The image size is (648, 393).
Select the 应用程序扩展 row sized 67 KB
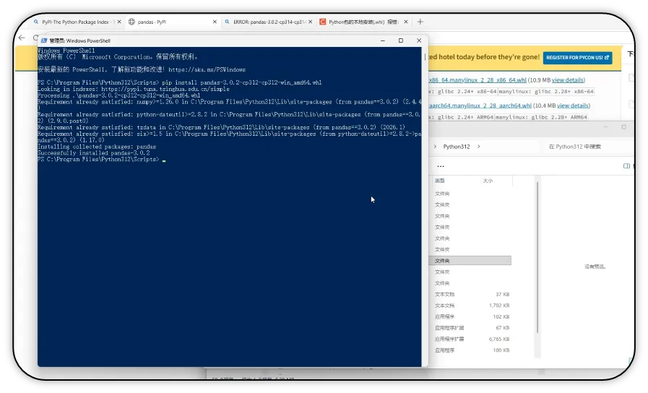[x=470, y=328]
